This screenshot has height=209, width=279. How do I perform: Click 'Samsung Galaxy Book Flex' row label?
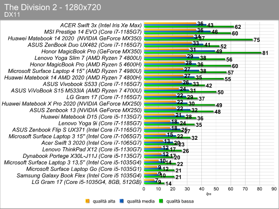click(79, 176)
